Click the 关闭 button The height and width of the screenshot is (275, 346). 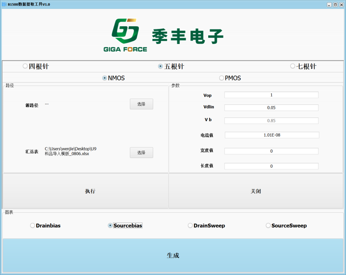[256, 191]
